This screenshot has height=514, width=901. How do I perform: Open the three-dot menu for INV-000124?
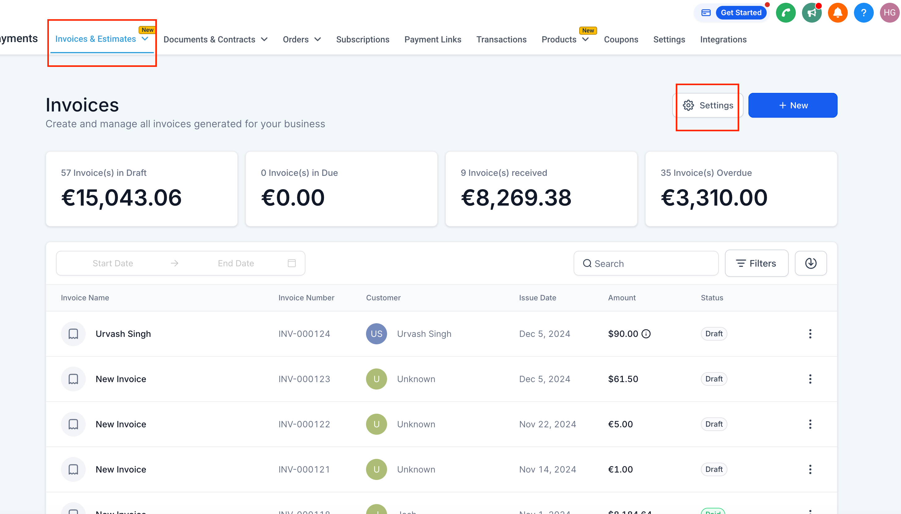810,333
